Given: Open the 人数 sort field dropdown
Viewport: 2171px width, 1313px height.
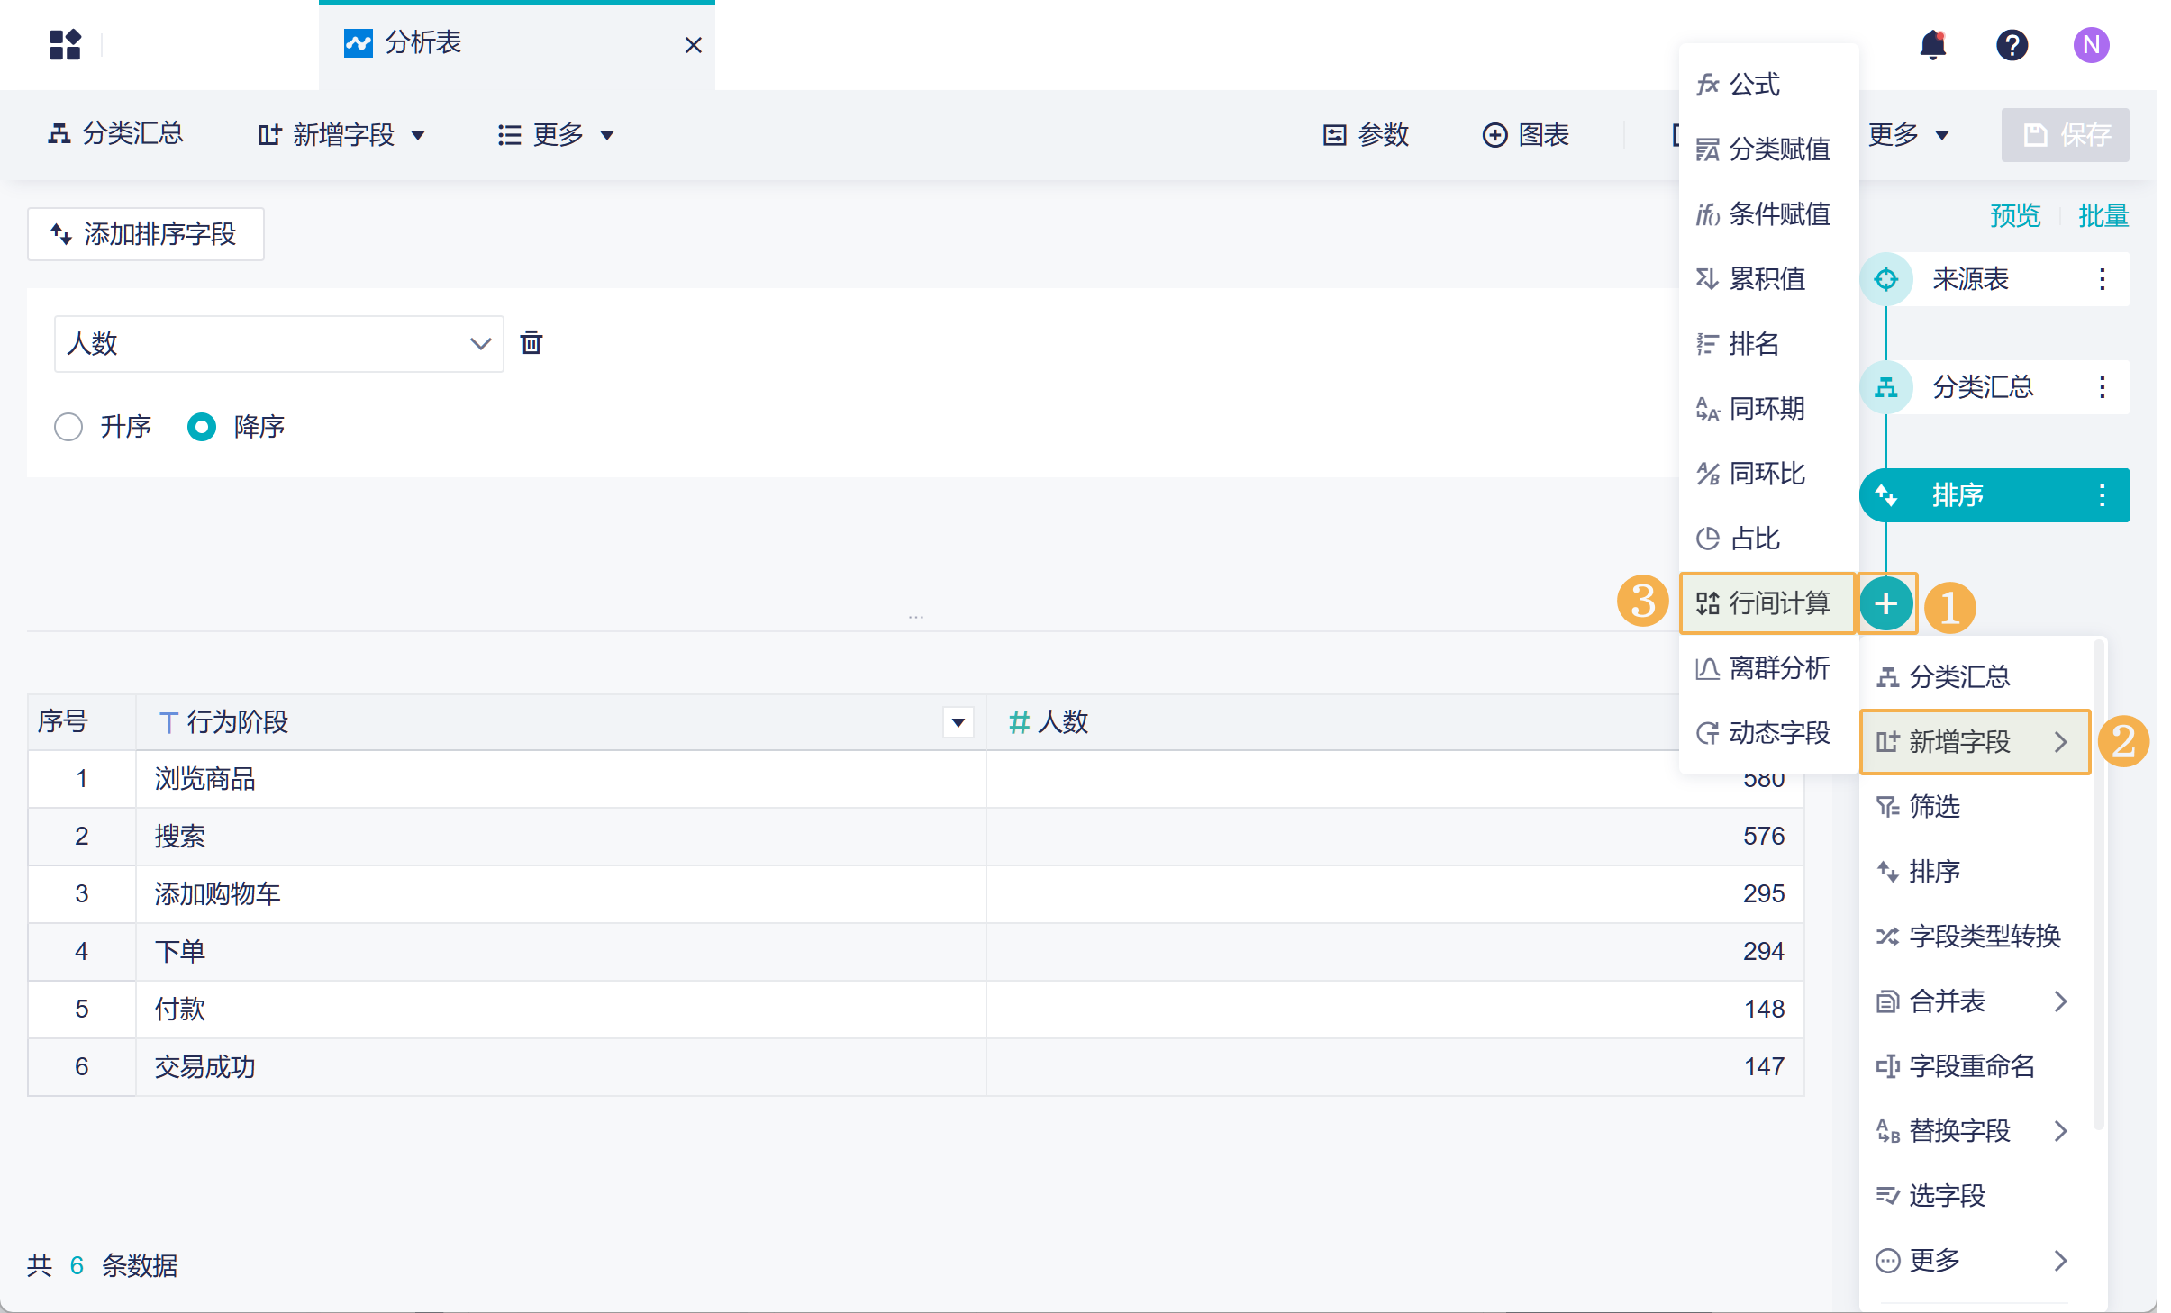Looking at the screenshot, I should [x=278, y=343].
